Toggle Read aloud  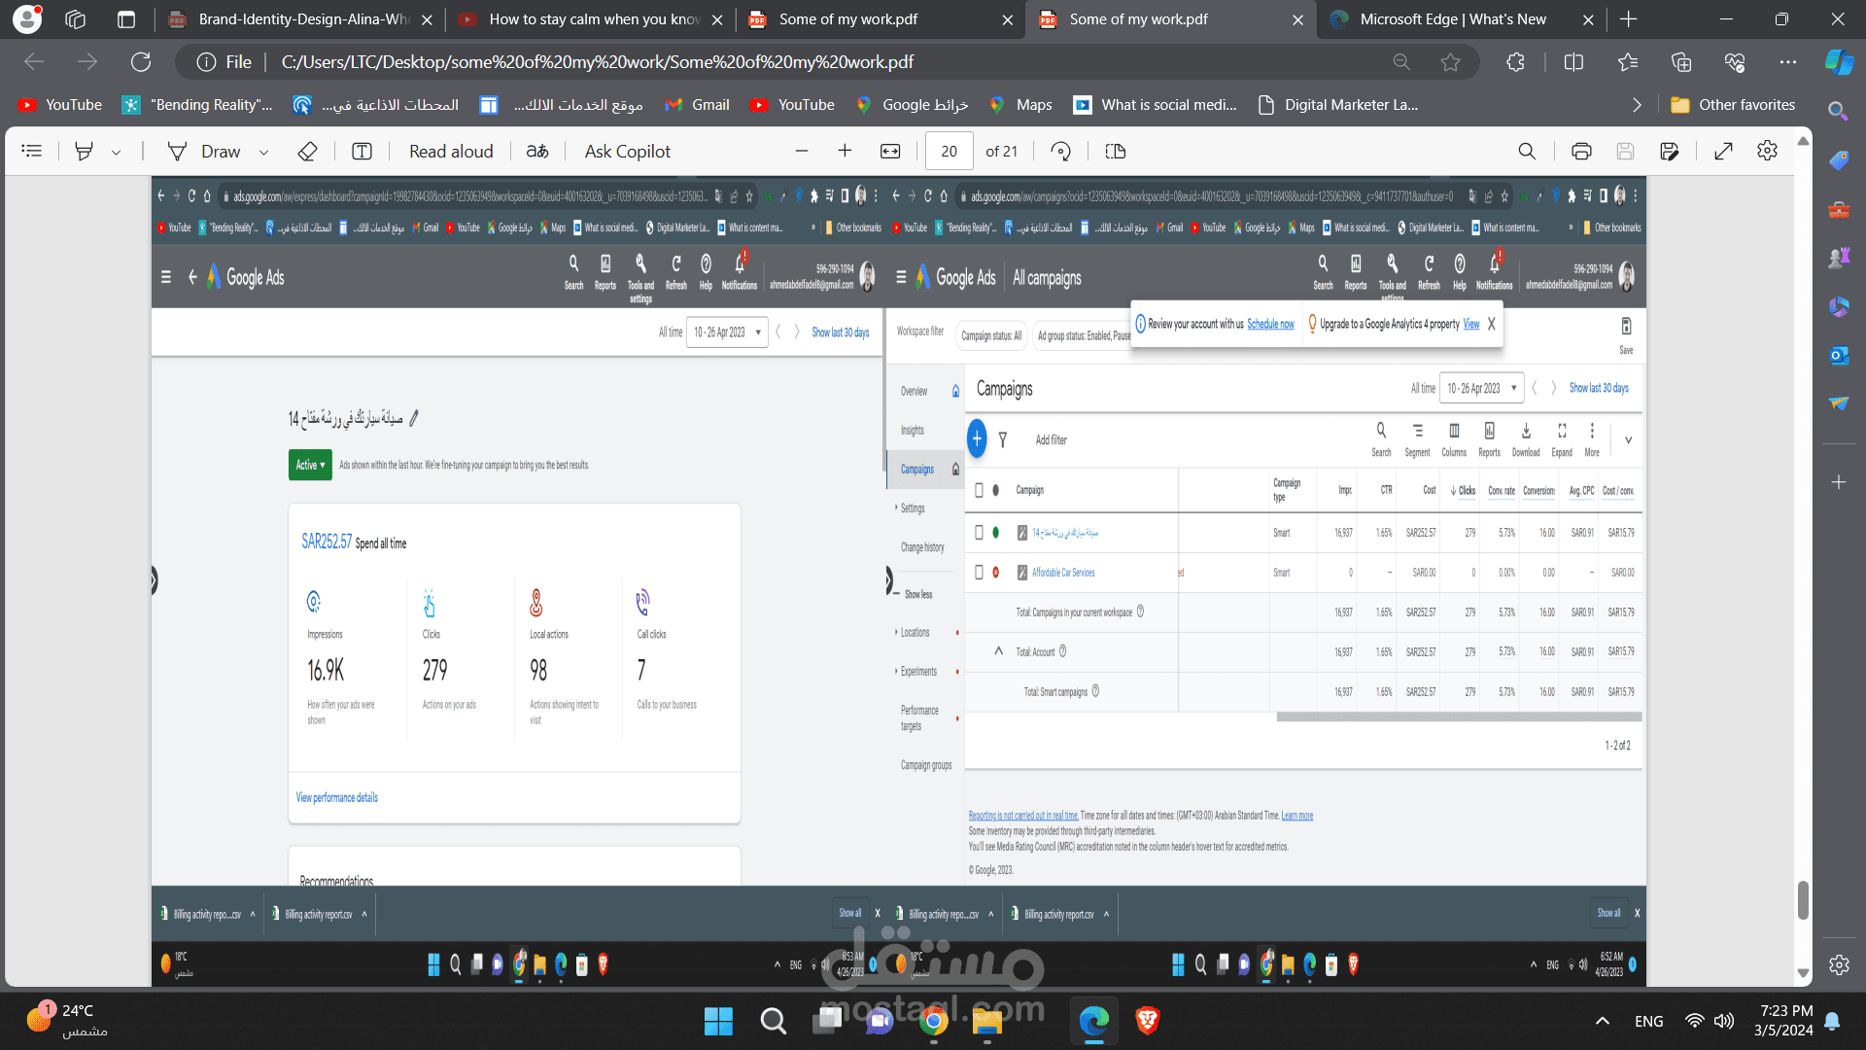(x=451, y=151)
